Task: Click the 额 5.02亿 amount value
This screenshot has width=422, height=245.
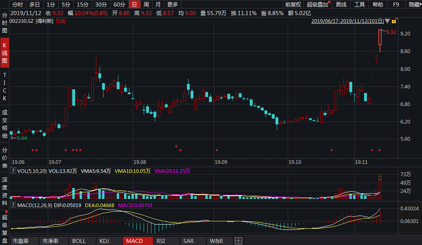Action: (x=299, y=13)
